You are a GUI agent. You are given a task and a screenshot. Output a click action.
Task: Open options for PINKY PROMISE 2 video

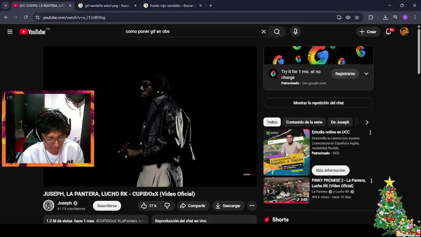(x=371, y=181)
